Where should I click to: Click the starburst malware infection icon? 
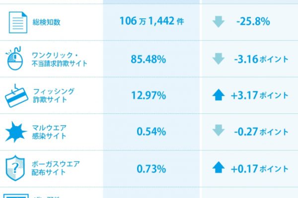click(16, 132)
